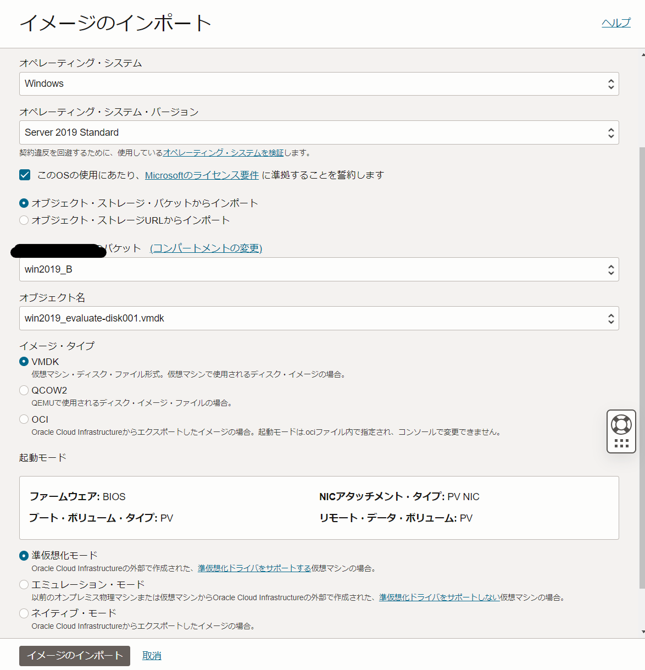645x670 pixels.
Task: Choose the QCOW2 image type
Action: pyautogui.click(x=24, y=390)
